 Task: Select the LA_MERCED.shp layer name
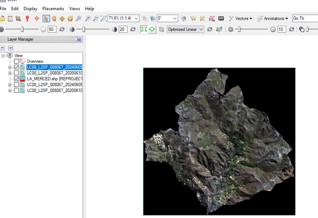tap(55, 79)
